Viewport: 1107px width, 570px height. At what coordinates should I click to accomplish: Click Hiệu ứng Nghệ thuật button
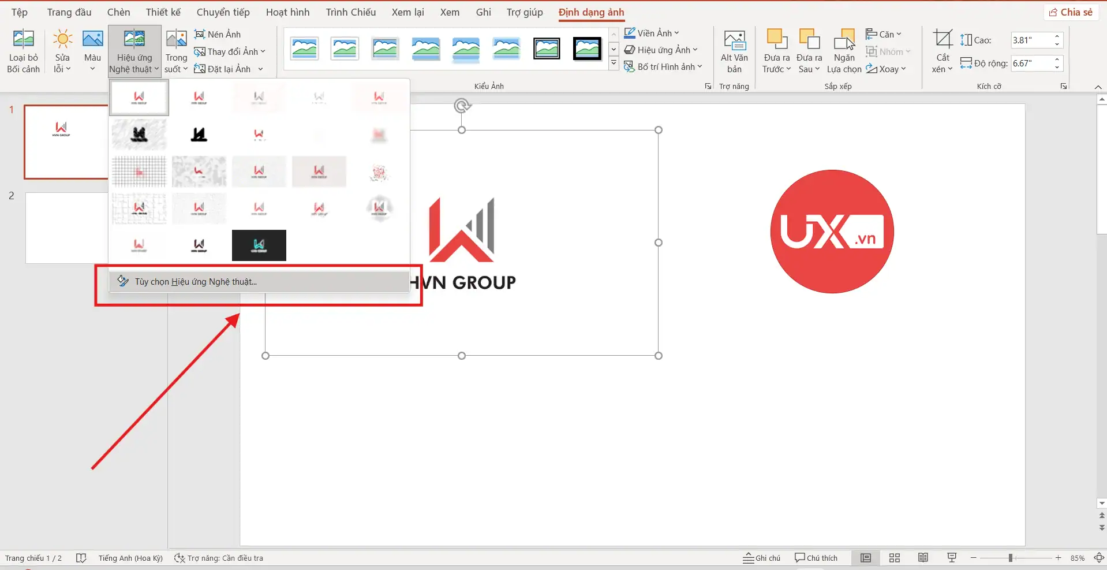[134, 51]
